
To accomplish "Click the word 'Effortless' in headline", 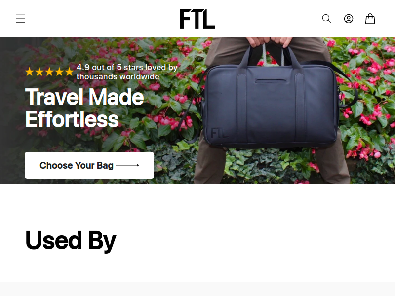I will (x=72, y=119).
